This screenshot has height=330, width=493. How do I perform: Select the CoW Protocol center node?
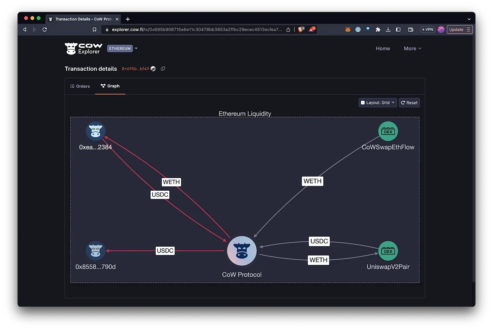coord(242,251)
